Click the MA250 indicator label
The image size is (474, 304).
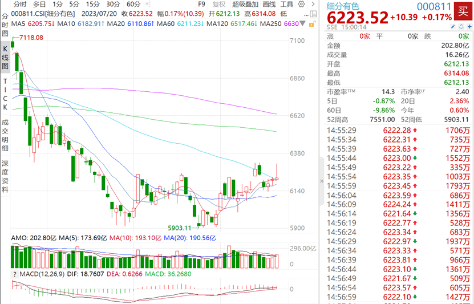279,23
